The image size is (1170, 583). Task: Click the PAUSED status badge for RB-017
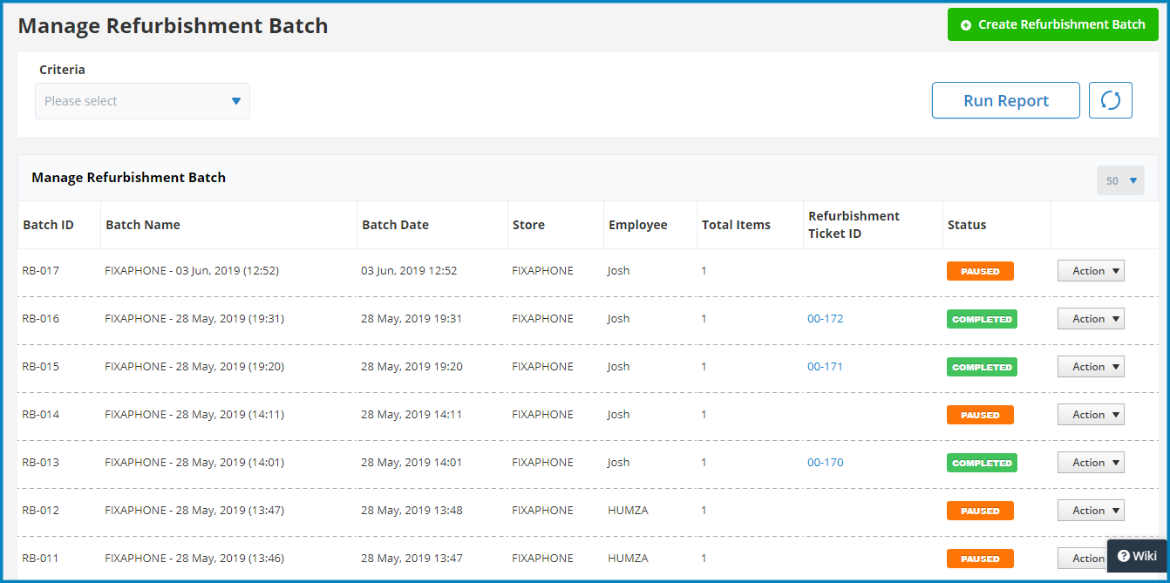(980, 271)
